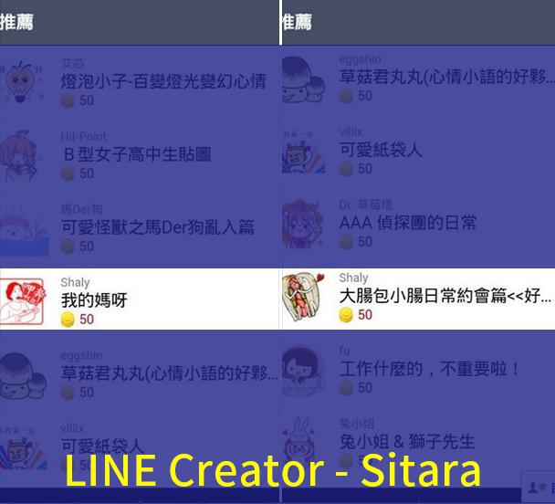
Task: Tap the left-panel mushroom 草菇君丸丸 icon
Action: point(23,376)
